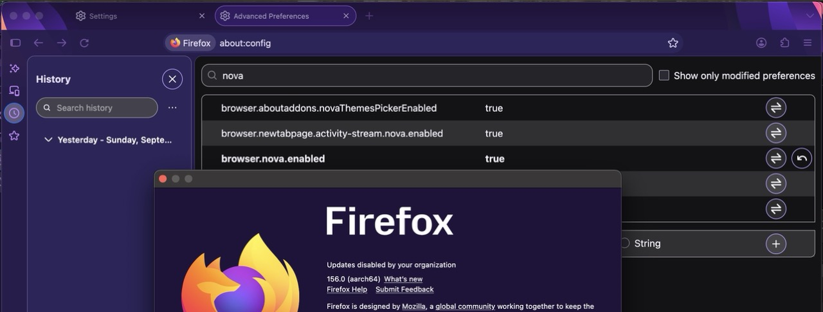
Task: Click the AI chatbot sparkle sidebar icon
Action: pyautogui.click(x=14, y=68)
